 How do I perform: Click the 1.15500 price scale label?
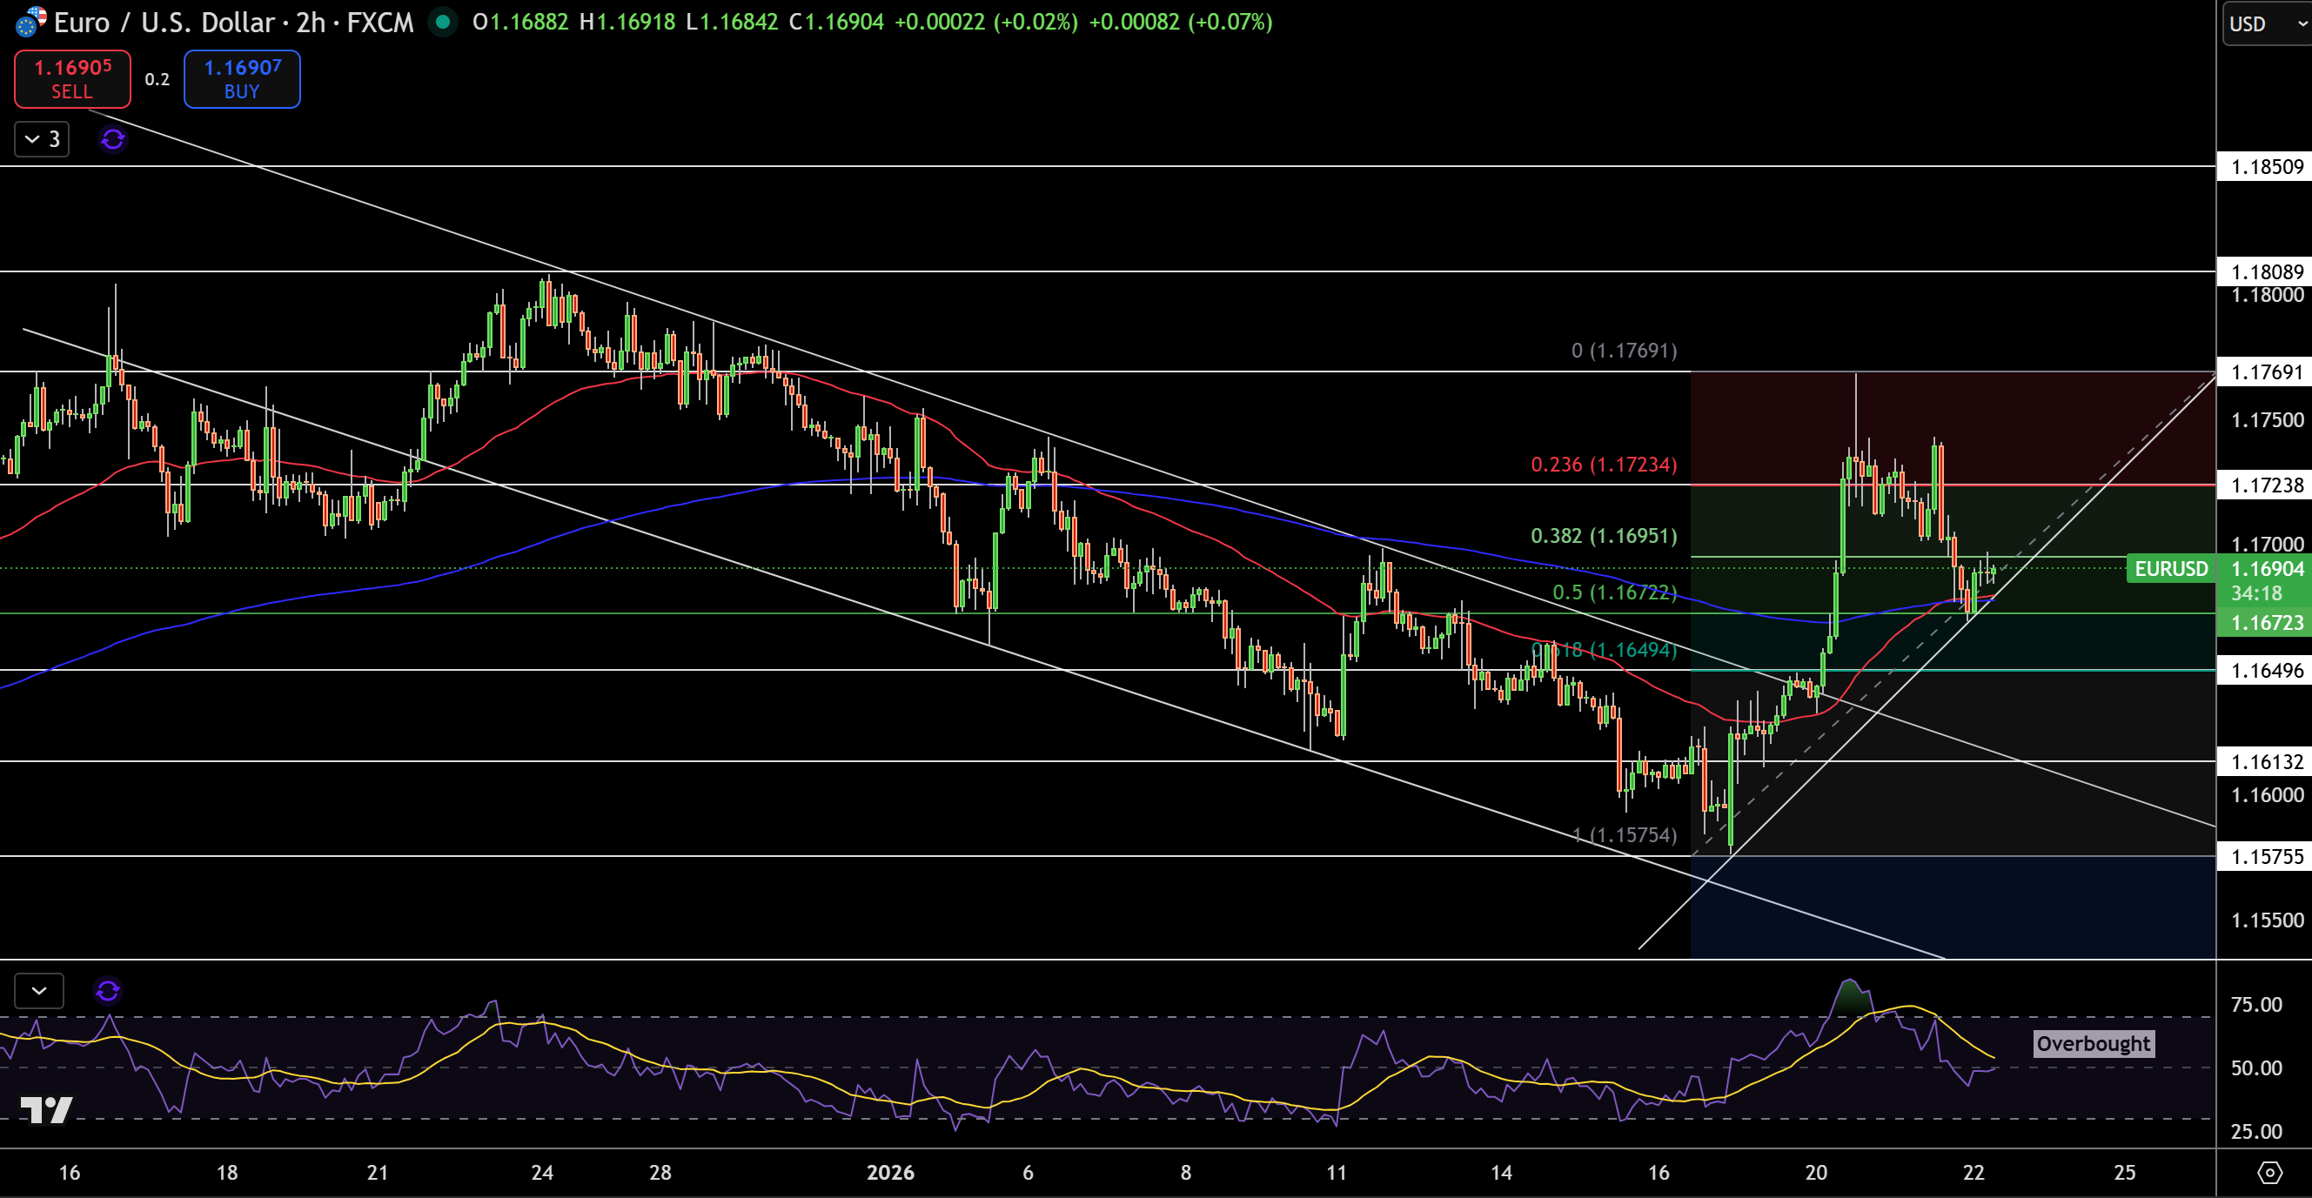pyautogui.click(x=2267, y=920)
